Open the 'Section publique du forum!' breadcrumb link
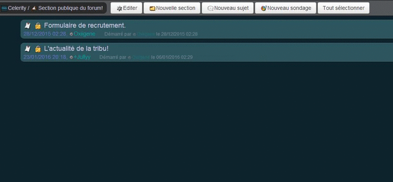This screenshot has width=393, height=182. [70, 8]
